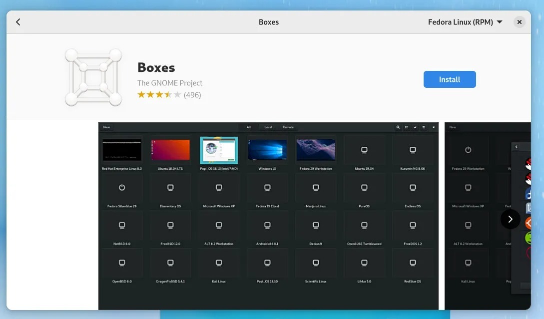Click the Kali Linux monitor icon in the first screenshot
Screen dimensions: 544x319
pyautogui.click(x=219, y=263)
